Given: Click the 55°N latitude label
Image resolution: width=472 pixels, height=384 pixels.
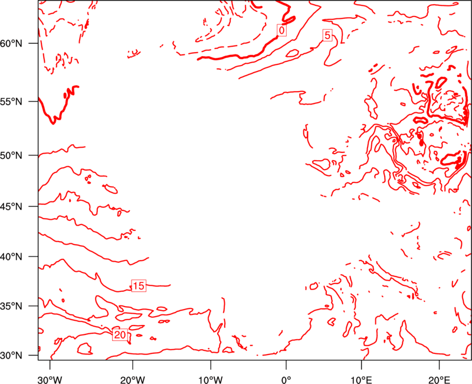Looking at the screenshot, I should coord(11,101).
